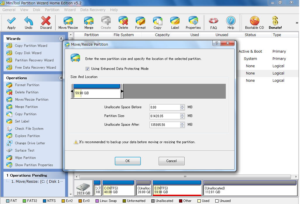
Task: Toggle Using Enhanced Data Protecting Mode checkbox
Action: coord(87,69)
